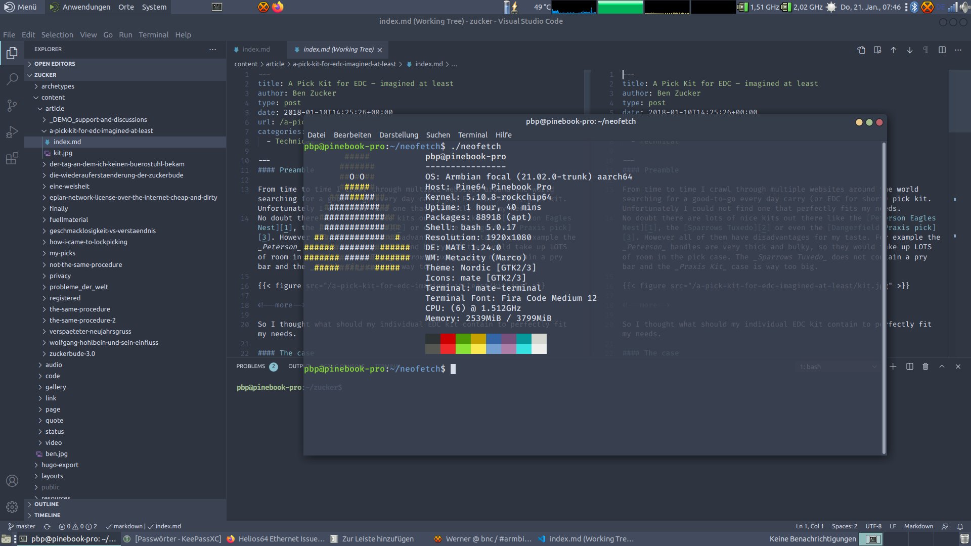Click the terminal window vertical scrollbar

click(x=884, y=298)
